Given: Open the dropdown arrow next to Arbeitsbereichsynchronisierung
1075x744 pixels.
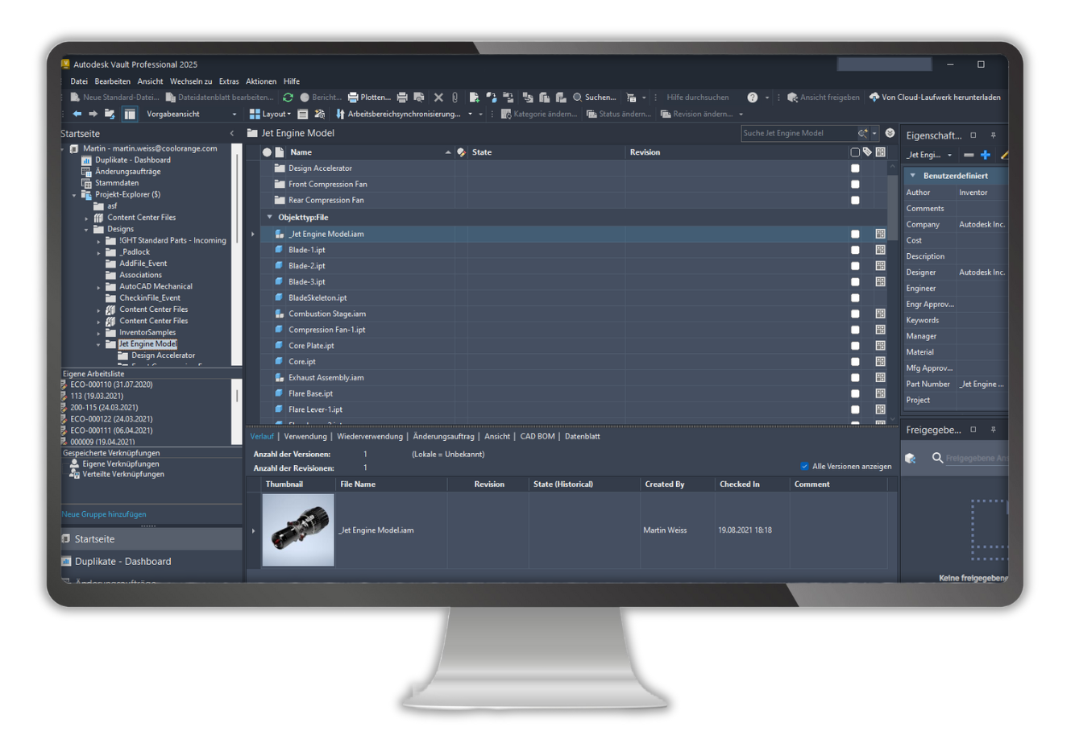Looking at the screenshot, I should 471,114.
